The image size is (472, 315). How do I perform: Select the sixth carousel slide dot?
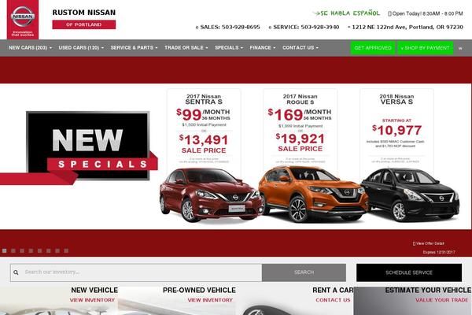[49, 250]
